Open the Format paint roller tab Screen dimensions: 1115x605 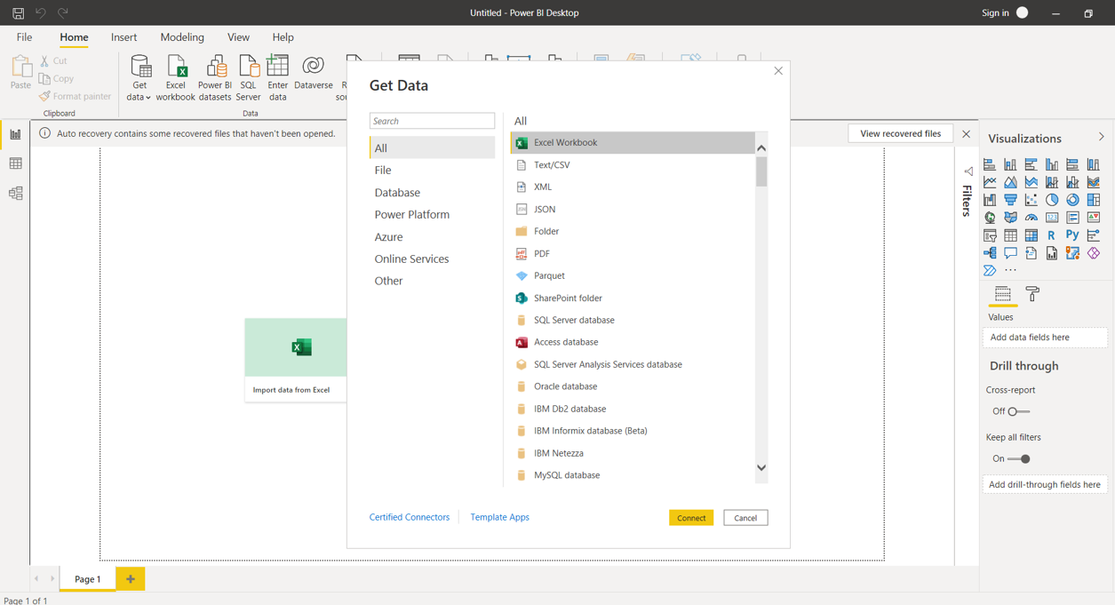[1032, 294]
